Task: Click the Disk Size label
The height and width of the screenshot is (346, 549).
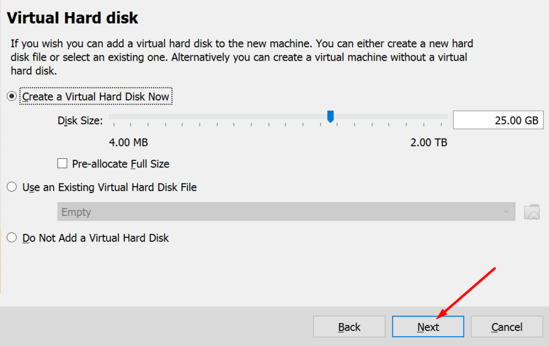Action: (80, 121)
